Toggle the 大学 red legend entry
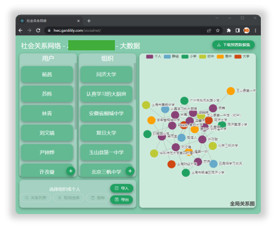Viewport: 277px width, 229px height. [242, 56]
